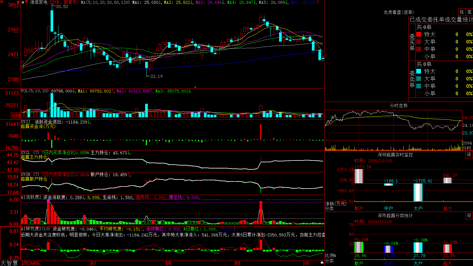Click the dark red 大单 swatch under 委买单
Viewport: 473px width, 266px height.
419,42
